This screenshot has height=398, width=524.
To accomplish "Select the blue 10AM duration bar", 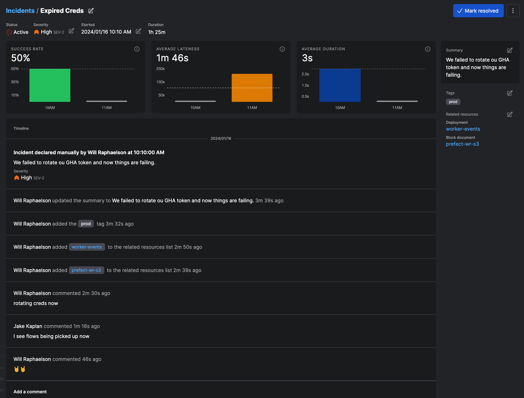I will [340, 85].
